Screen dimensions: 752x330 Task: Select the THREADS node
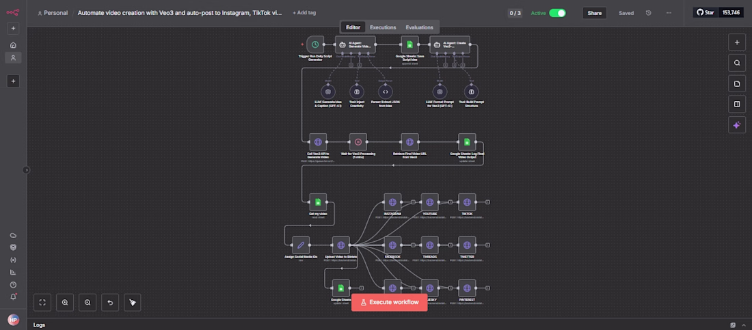[x=430, y=245]
